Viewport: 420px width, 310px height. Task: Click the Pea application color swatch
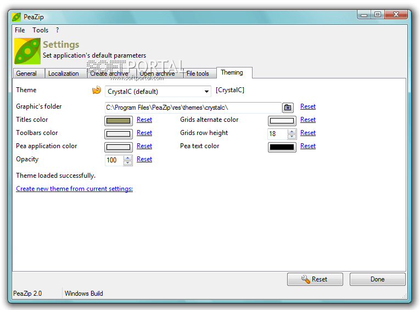119,147
